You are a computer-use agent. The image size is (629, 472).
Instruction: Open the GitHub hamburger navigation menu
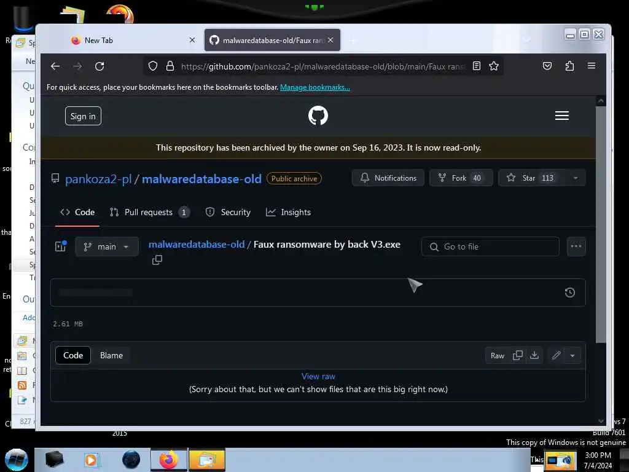561,116
